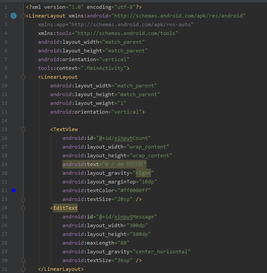Click the EditText fold end marker on line 30
The image size is (267, 273).
pyautogui.click(x=23, y=260)
